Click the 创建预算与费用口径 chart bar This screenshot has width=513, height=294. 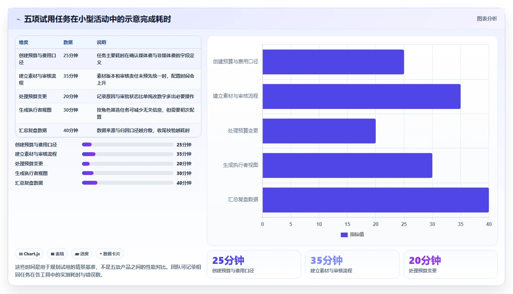click(333, 62)
